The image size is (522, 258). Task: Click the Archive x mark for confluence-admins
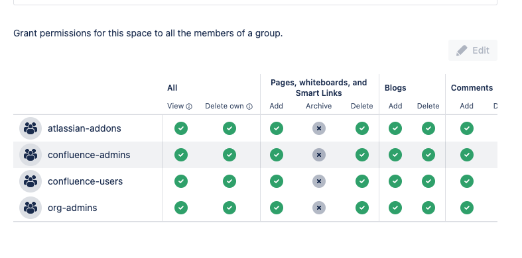click(x=319, y=155)
